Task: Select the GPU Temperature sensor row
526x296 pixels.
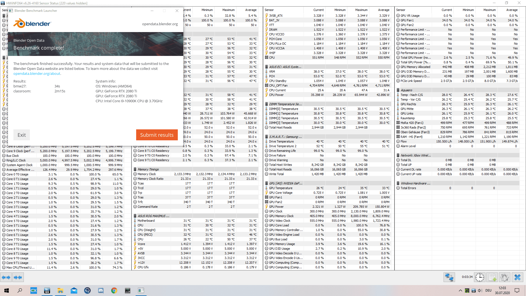Action: tap(327, 188)
